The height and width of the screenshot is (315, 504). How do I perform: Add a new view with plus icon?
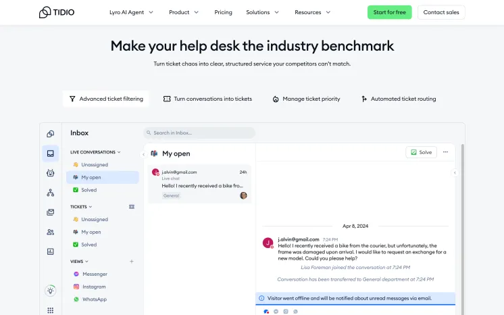click(x=132, y=262)
